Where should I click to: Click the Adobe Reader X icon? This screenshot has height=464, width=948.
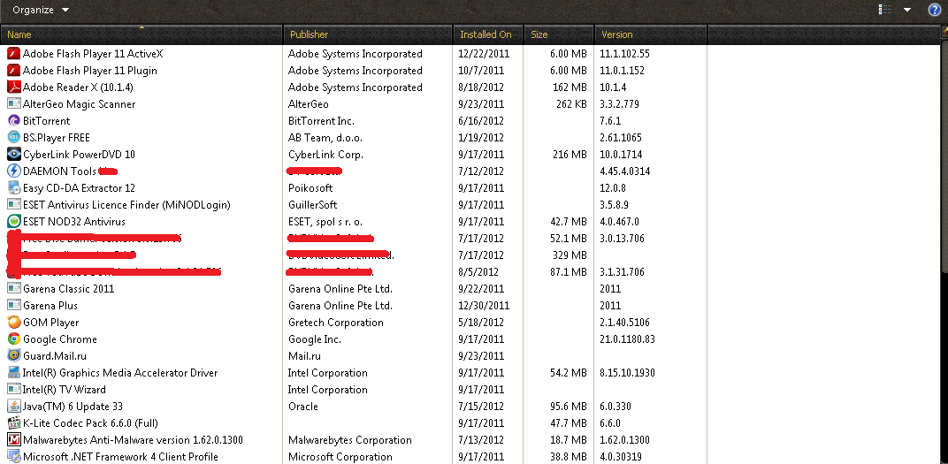pos(13,87)
